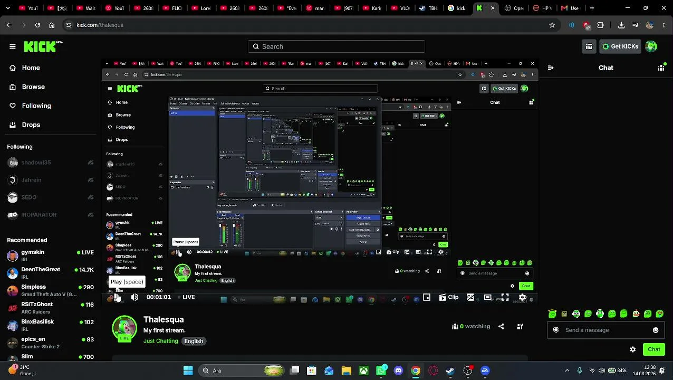Jump to LIVE in the player
673x380 pixels.
tap(186, 297)
